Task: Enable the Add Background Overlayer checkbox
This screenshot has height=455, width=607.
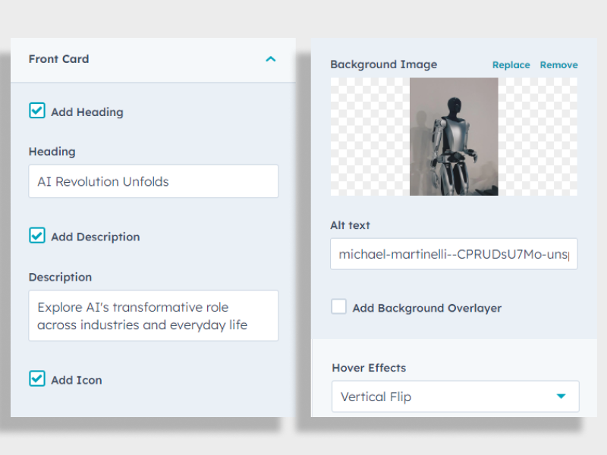Action: click(339, 306)
